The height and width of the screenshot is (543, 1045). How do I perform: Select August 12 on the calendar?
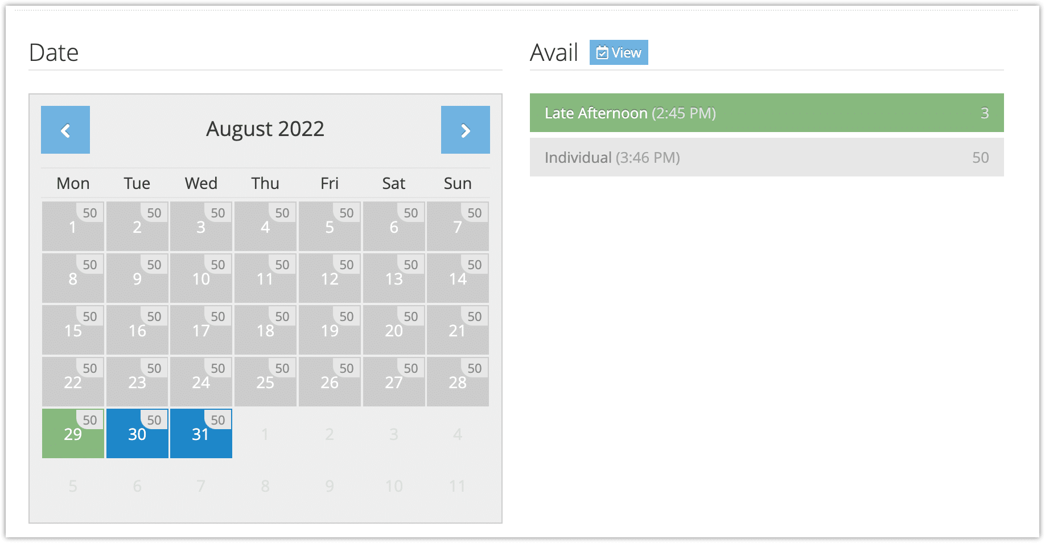(330, 278)
